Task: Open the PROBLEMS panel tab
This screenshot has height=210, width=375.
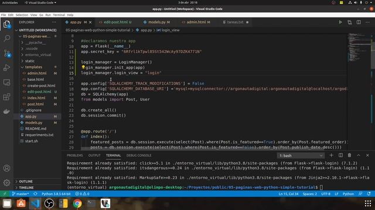Action: point(75,155)
